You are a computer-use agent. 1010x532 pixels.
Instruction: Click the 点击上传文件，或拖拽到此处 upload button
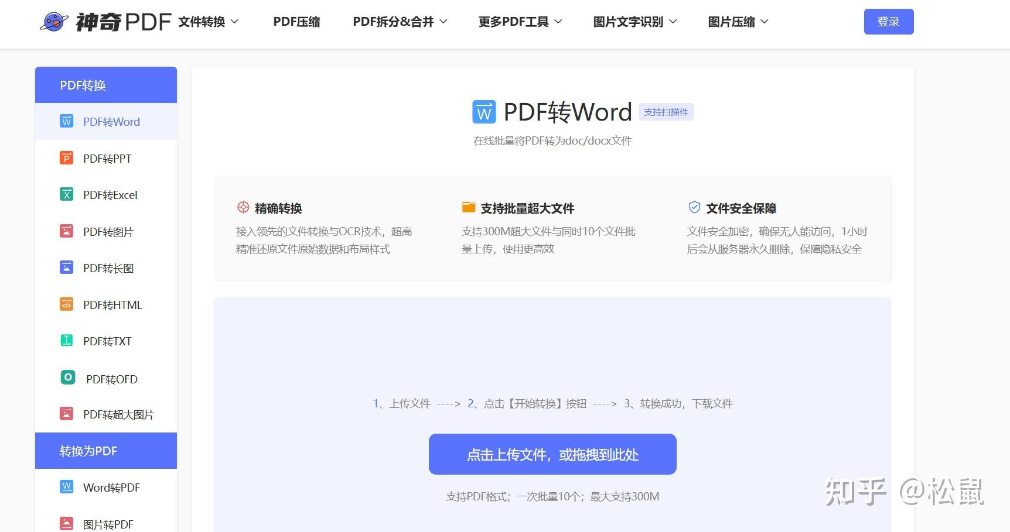coord(552,454)
